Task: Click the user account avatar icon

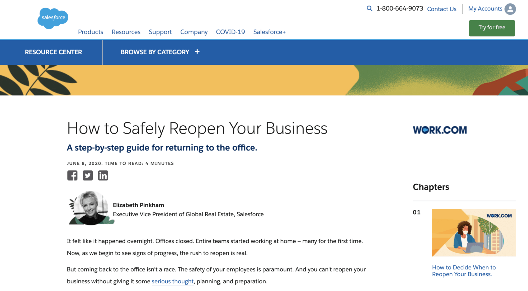Action: pos(510,9)
